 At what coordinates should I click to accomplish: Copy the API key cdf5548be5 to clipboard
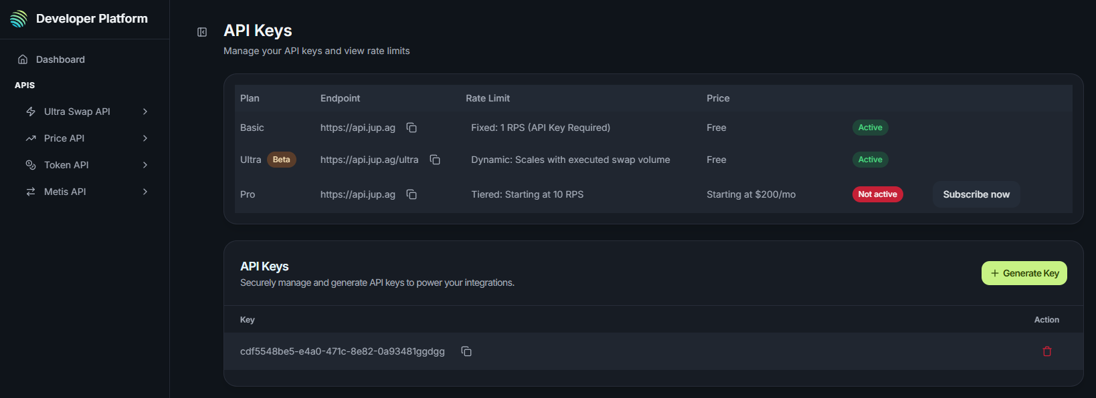pyautogui.click(x=466, y=351)
